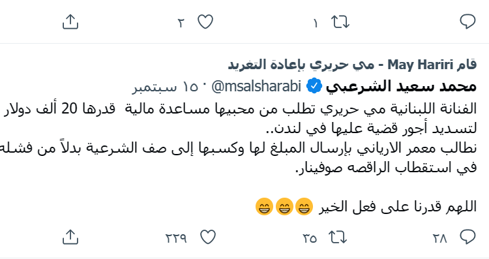
Task: Click the grinning emojis in the tweet
Action: [x=284, y=207]
